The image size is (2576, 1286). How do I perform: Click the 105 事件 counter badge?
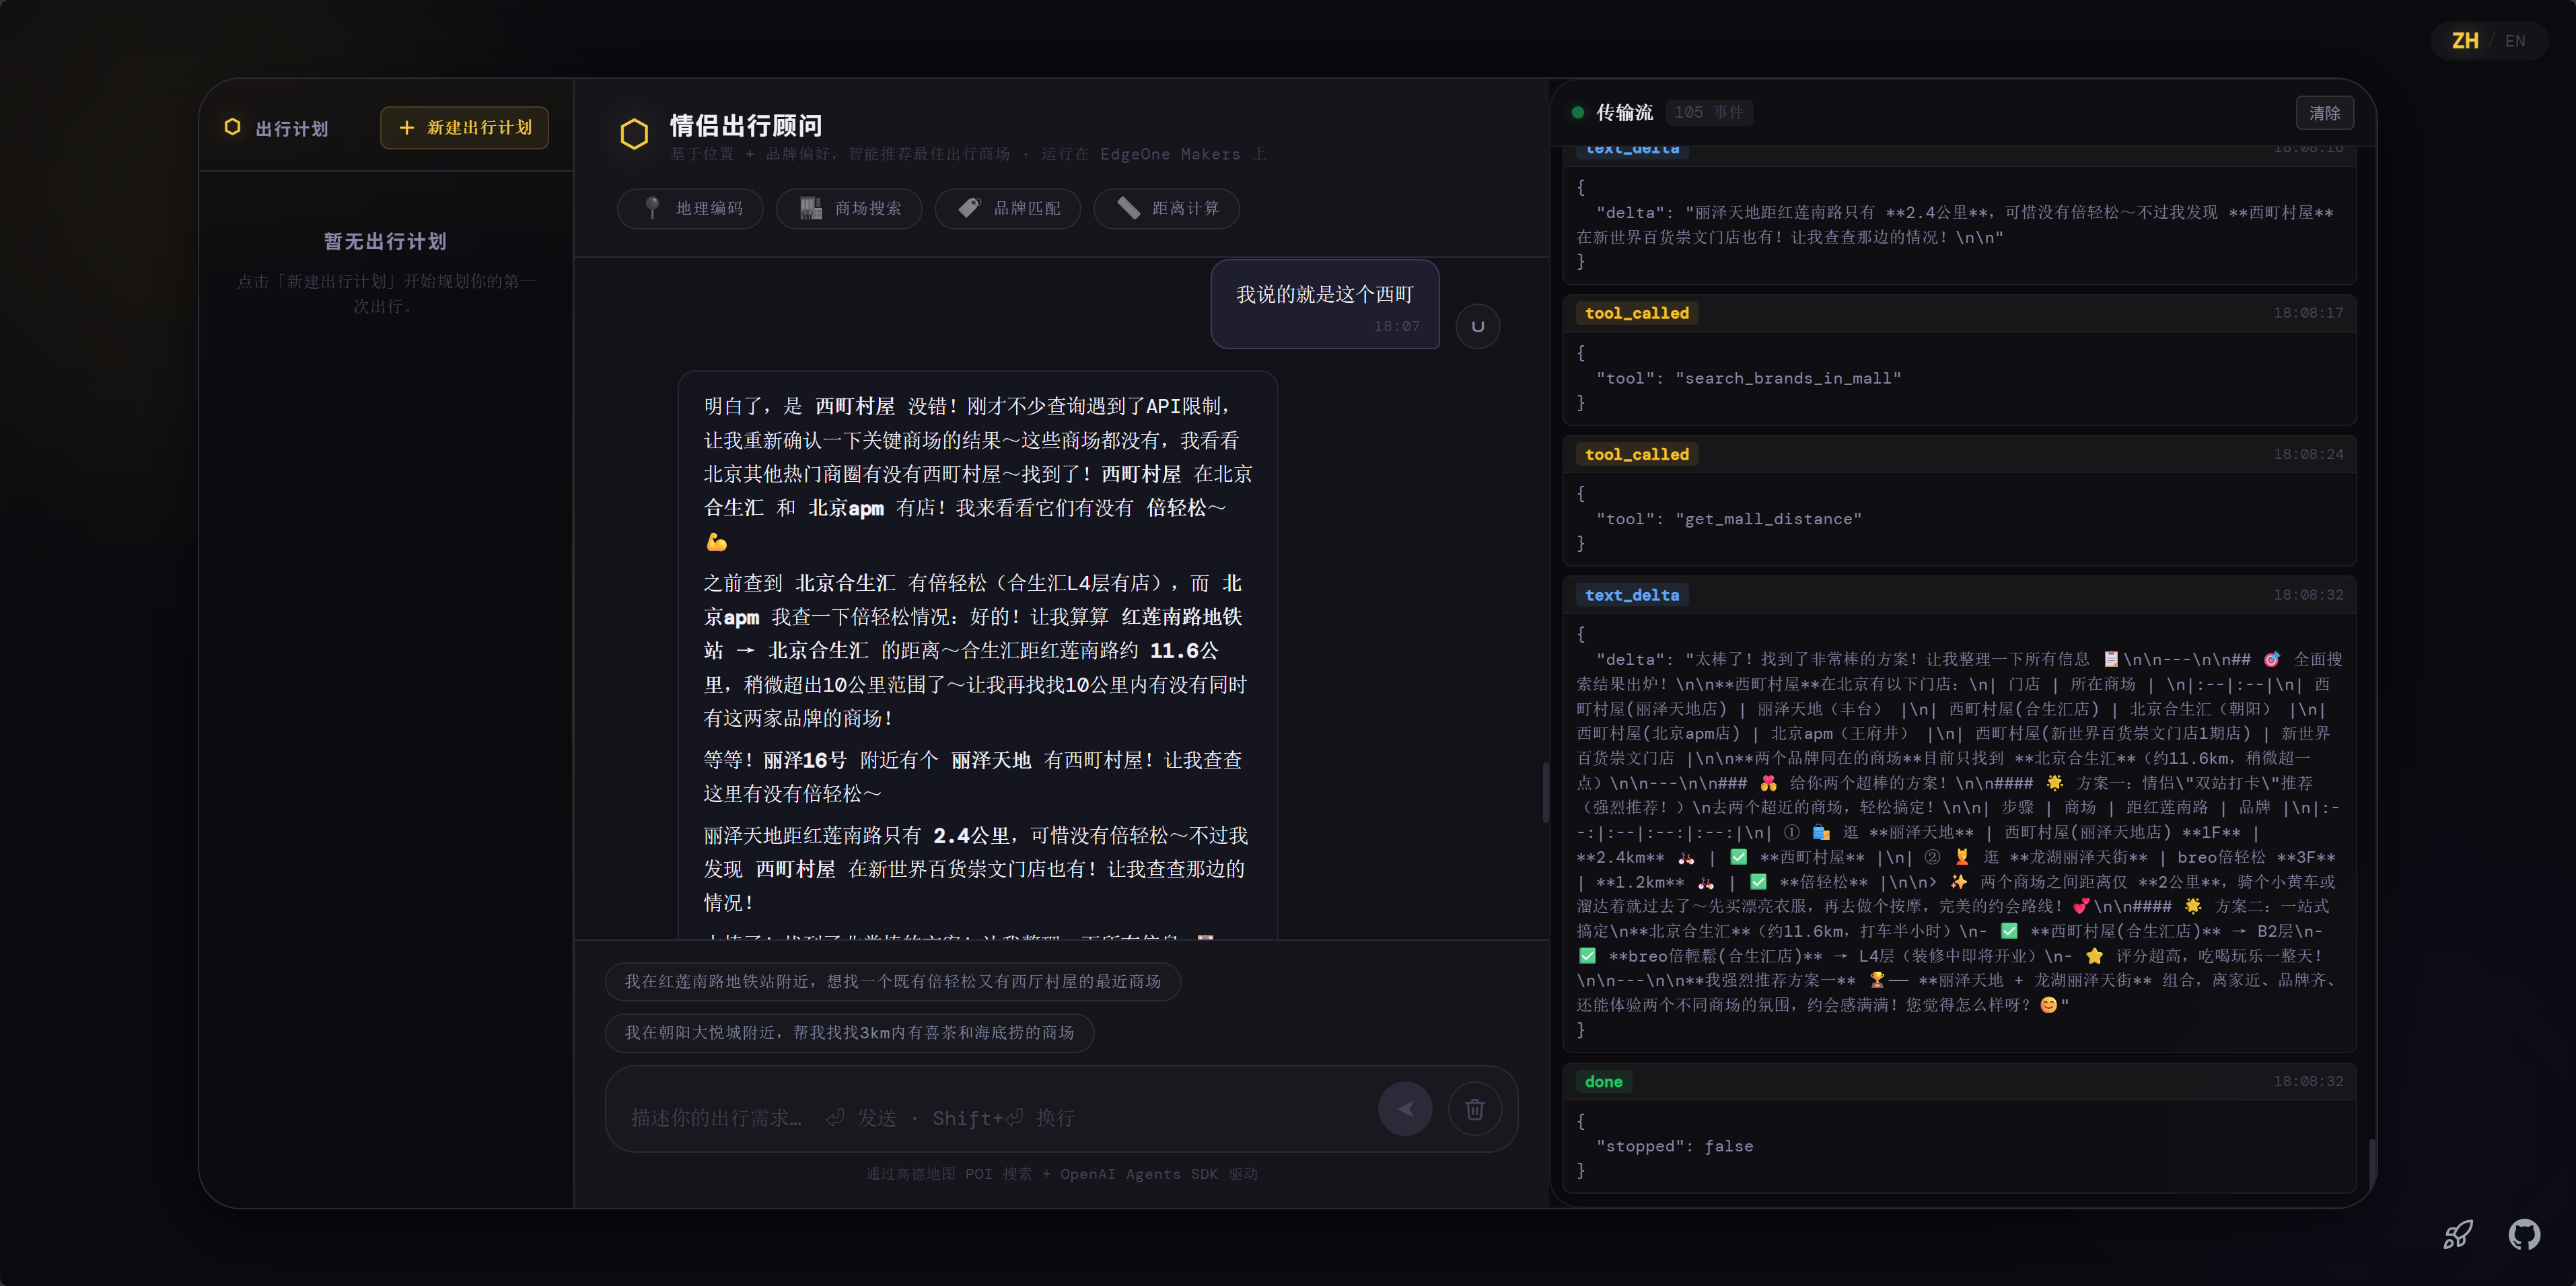coord(1708,112)
